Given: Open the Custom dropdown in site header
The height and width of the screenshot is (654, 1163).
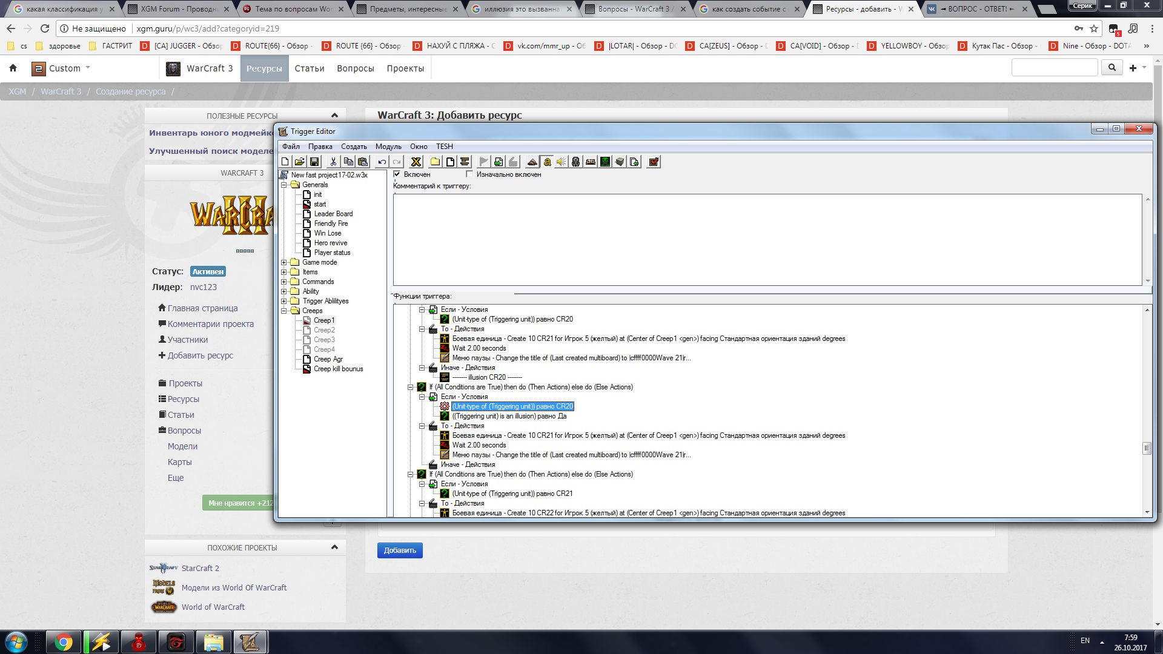Looking at the screenshot, I should tap(61, 68).
